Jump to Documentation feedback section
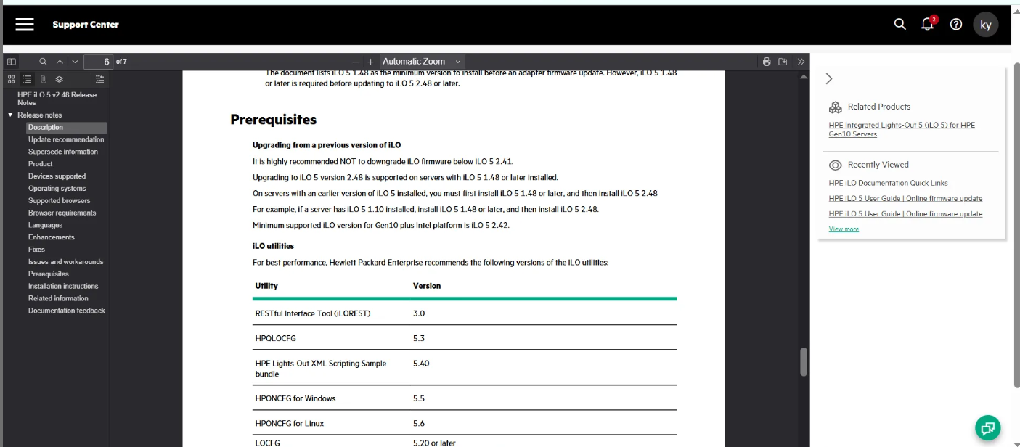1020x447 pixels. [x=67, y=311]
